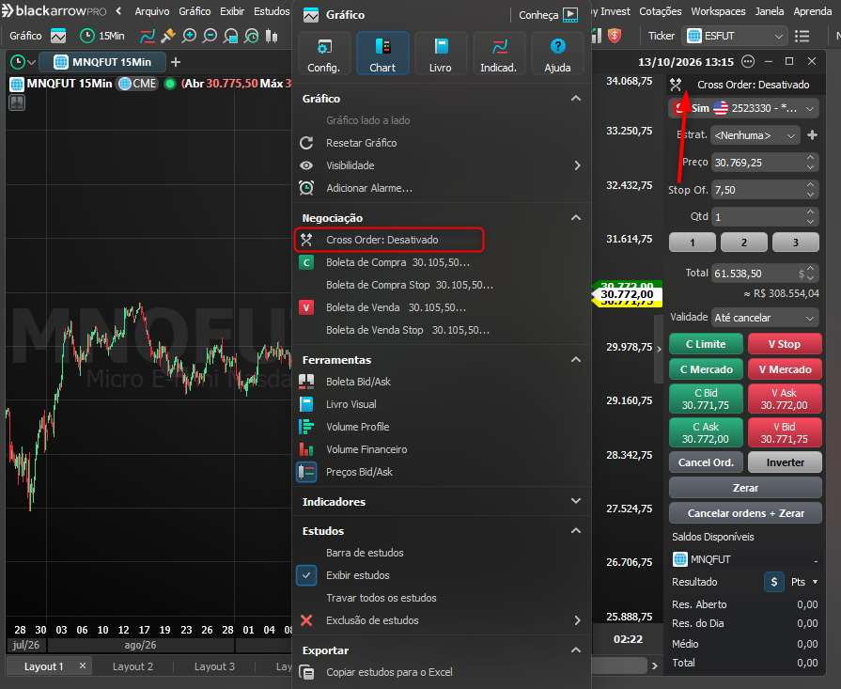Collapse the Ferramentas section
This screenshot has height=689, width=841.
pyautogui.click(x=575, y=359)
